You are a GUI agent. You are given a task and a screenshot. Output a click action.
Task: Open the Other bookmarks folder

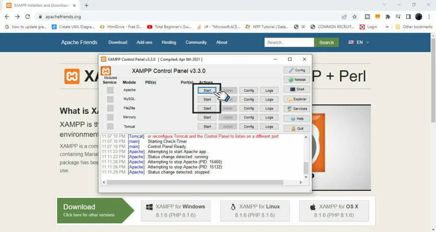pyautogui.click(x=414, y=27)
